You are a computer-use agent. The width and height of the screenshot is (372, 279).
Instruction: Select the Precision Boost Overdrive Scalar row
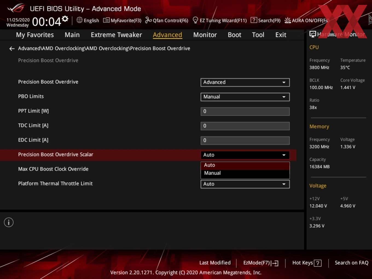click(148, 155)
